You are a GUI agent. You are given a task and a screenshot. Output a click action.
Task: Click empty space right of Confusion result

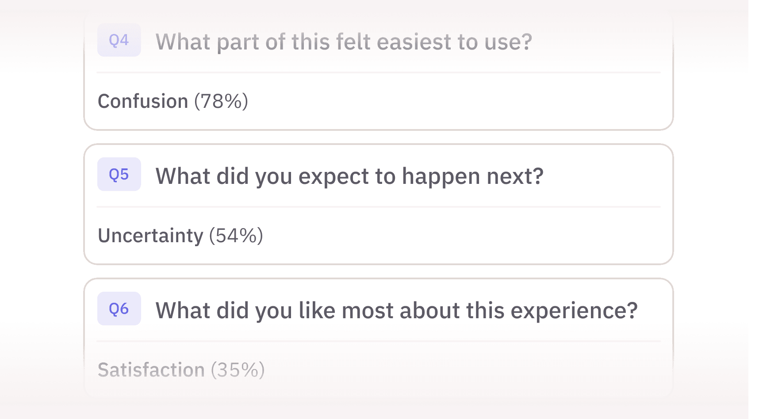pyautogui.click(x=456, y=101)
